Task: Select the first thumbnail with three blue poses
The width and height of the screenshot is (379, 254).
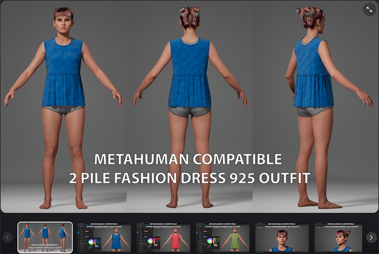Action: click(45, 237)
